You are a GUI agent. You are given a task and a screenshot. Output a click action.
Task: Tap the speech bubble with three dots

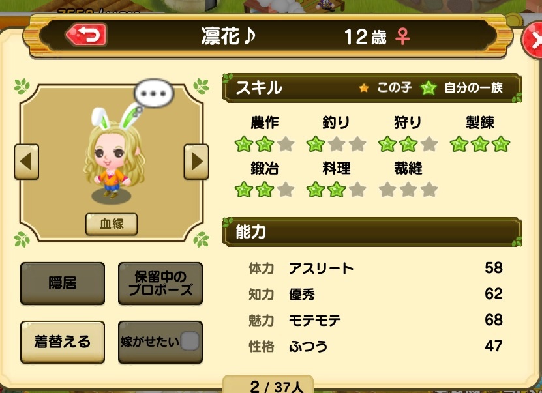point(154,93)
